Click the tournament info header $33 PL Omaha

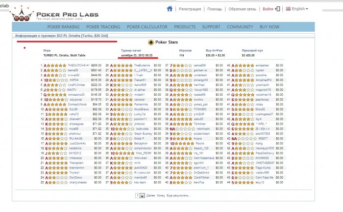[x=61, y=36]
